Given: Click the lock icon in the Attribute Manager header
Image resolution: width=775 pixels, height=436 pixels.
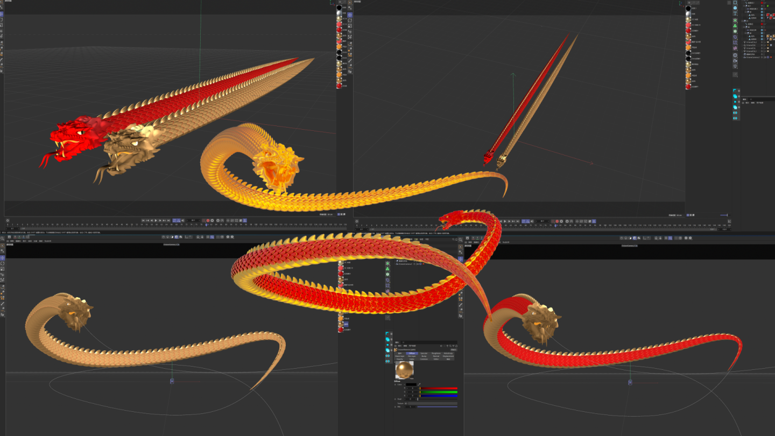Looking at the screenshot, I should [456, 346].
